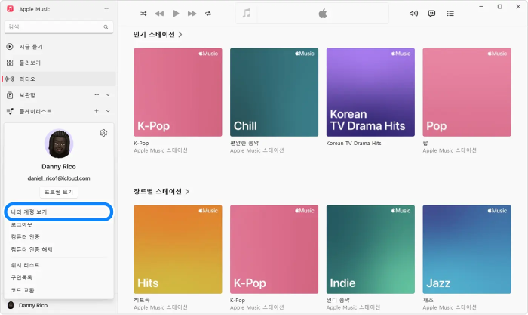Select 라디오 (Radio) in sidebar
Screen dimensions: 528x315
click(59, 79)
